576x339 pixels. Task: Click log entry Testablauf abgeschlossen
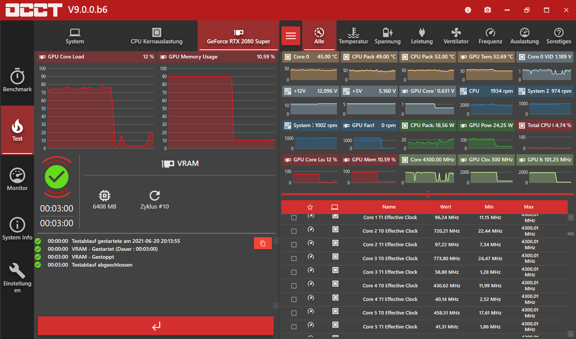tap(102, 265)
